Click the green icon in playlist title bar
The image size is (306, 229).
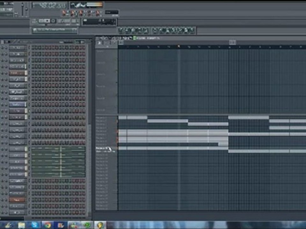pos(135,38)
